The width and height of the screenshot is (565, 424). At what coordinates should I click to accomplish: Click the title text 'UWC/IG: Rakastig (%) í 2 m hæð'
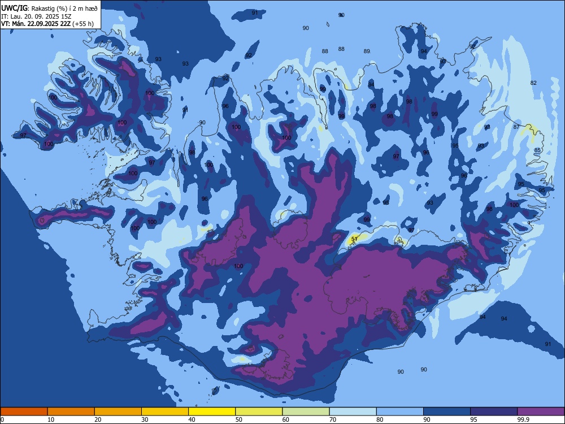click(49, 8)
